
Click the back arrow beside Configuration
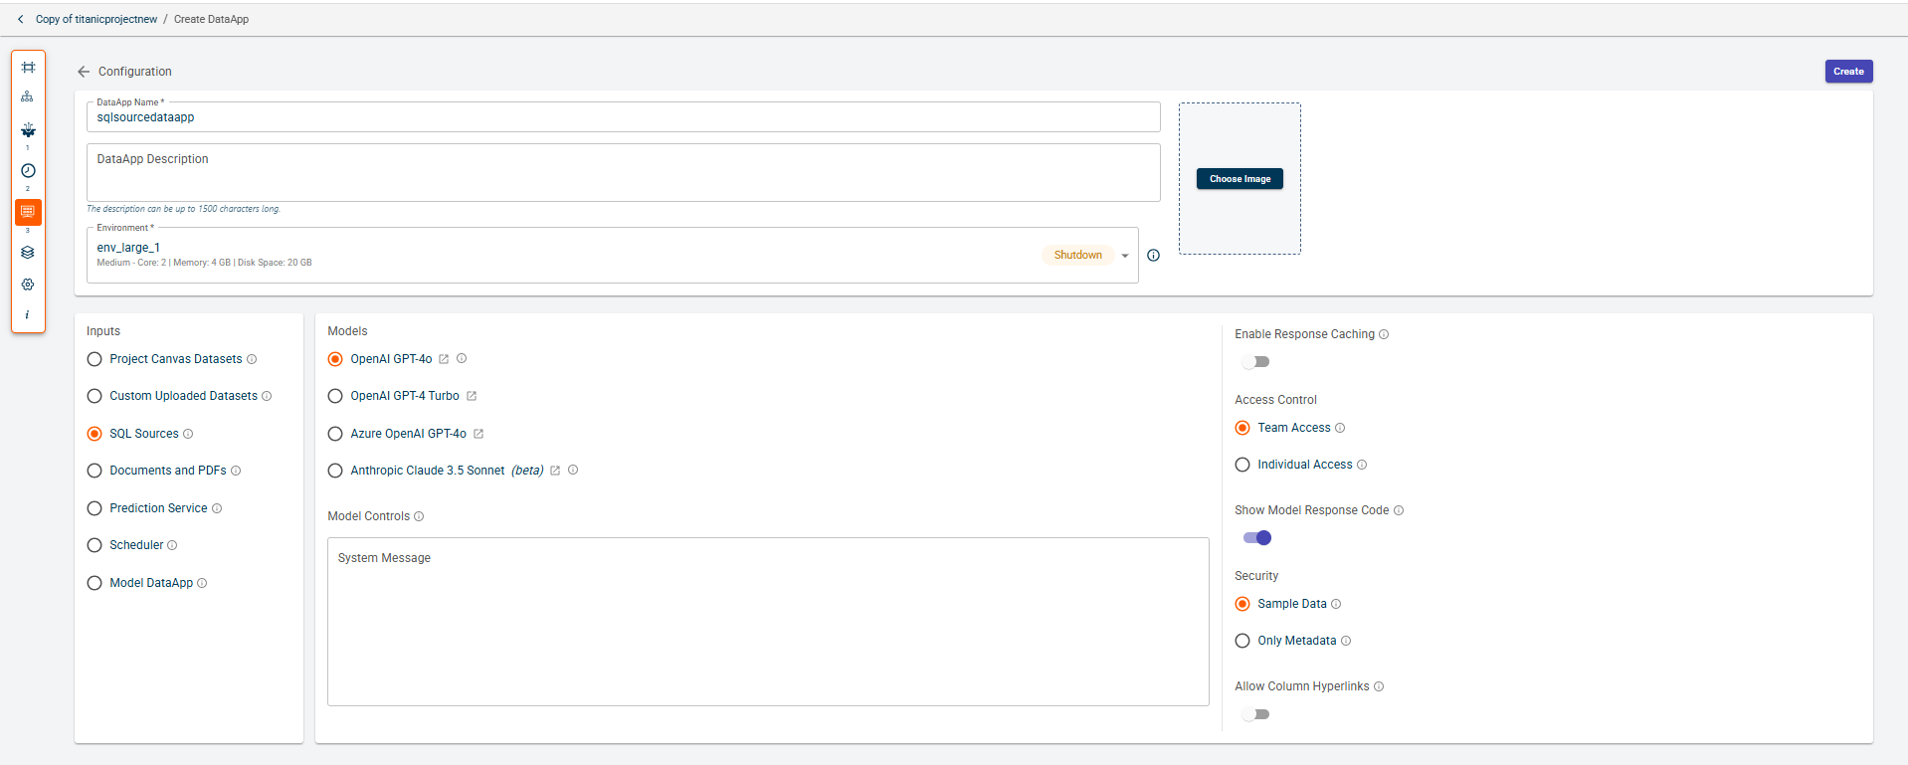[x=84, y=72]
